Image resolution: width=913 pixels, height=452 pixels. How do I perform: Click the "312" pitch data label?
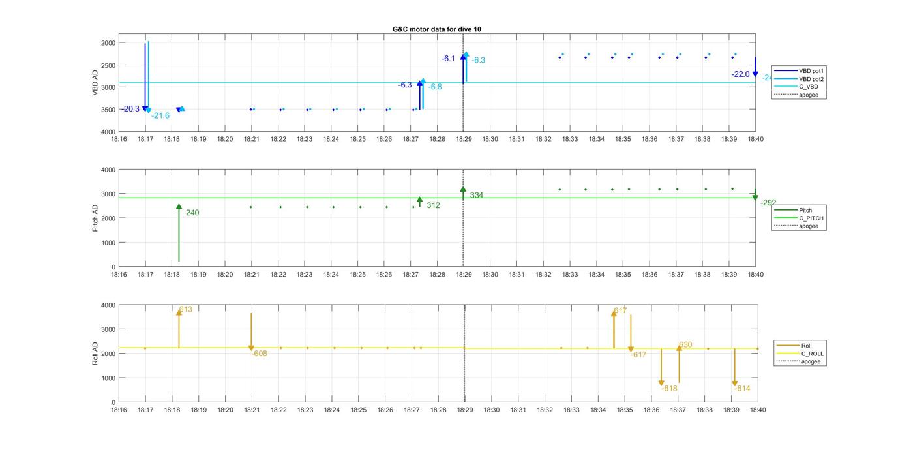[433, 205]
